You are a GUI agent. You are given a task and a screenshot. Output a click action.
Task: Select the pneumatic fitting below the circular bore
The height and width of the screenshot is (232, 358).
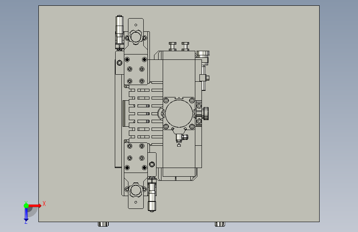(x=181, y=139)
